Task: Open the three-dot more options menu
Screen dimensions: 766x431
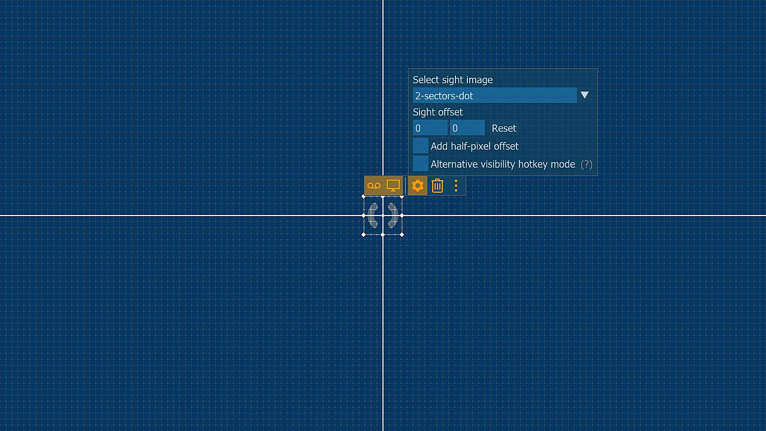Action: (x=456, y=186)
